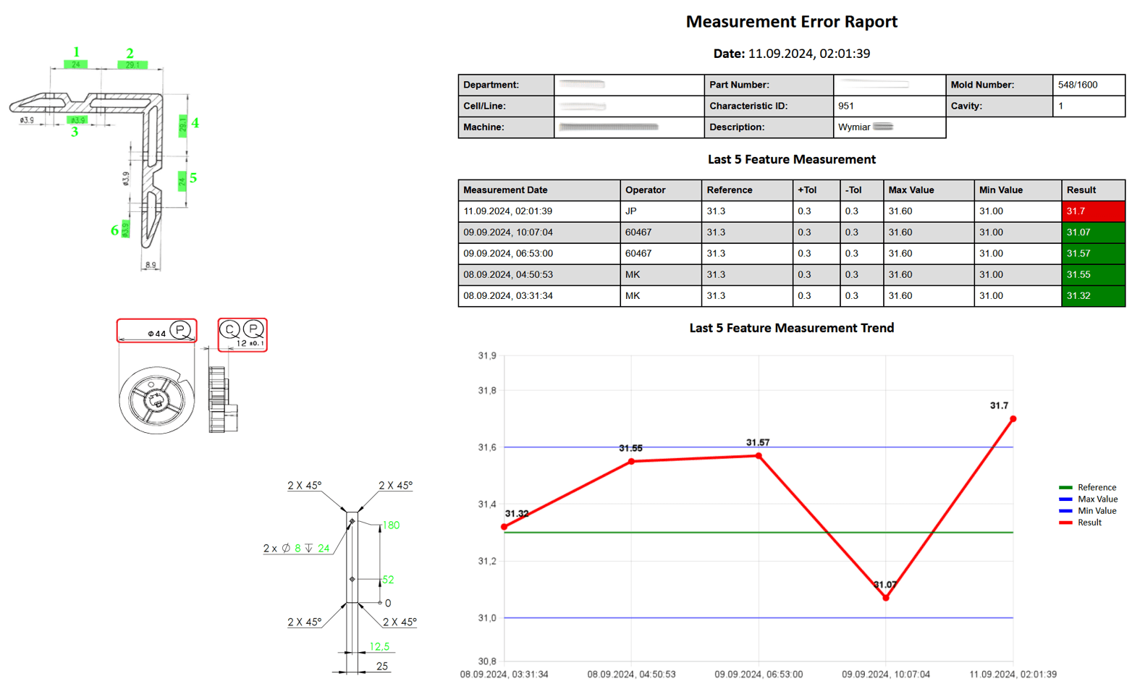Open the L-profile cross-section drawing
The width and height of the screenshot is (1132, 684).
pos(105,158)
